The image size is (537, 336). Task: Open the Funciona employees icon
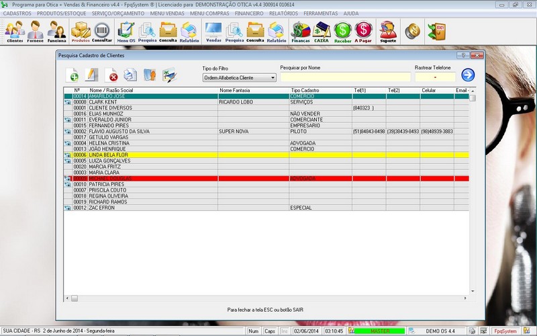click(x=56, y=32)
